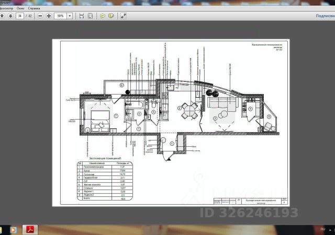Add a sticky note comment
Image resolution: width=335 pixels, height=235 pixels.
point(103,16)
